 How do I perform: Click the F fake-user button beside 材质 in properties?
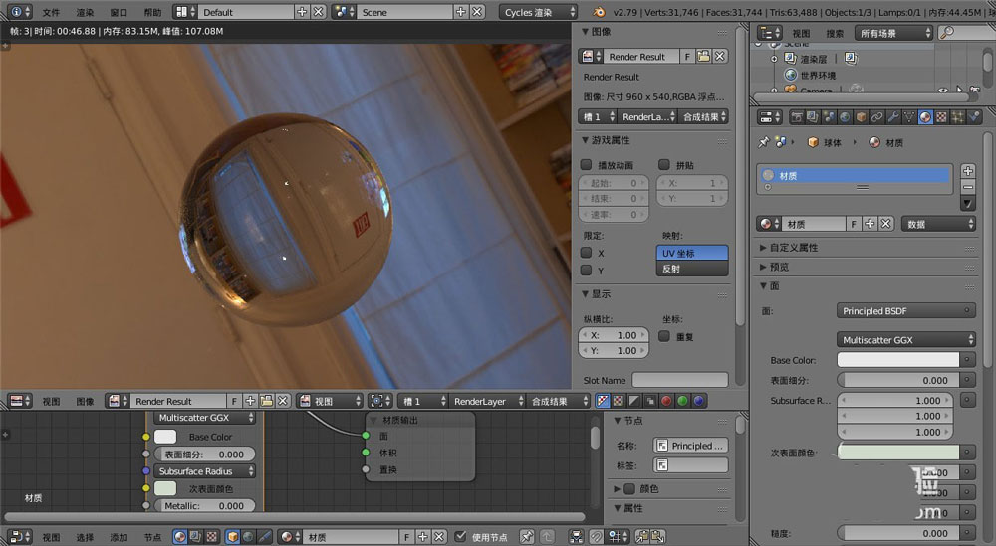854,224
